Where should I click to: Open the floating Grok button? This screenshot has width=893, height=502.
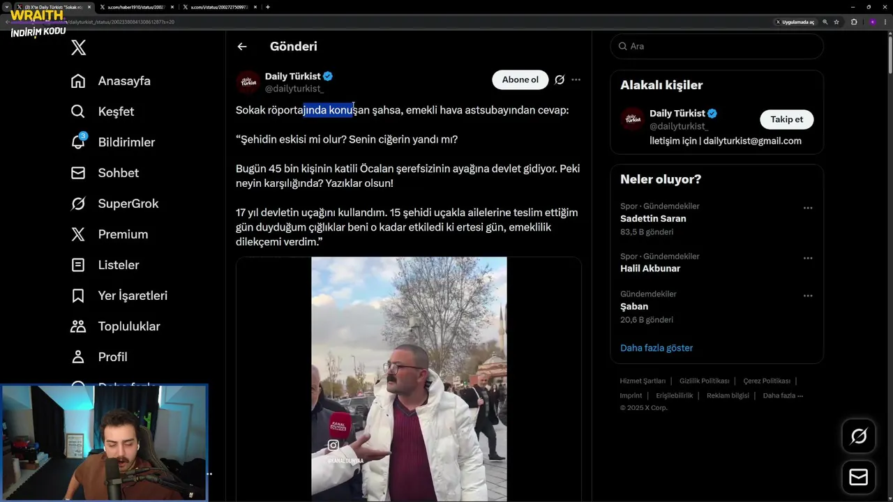coord(859,436)
